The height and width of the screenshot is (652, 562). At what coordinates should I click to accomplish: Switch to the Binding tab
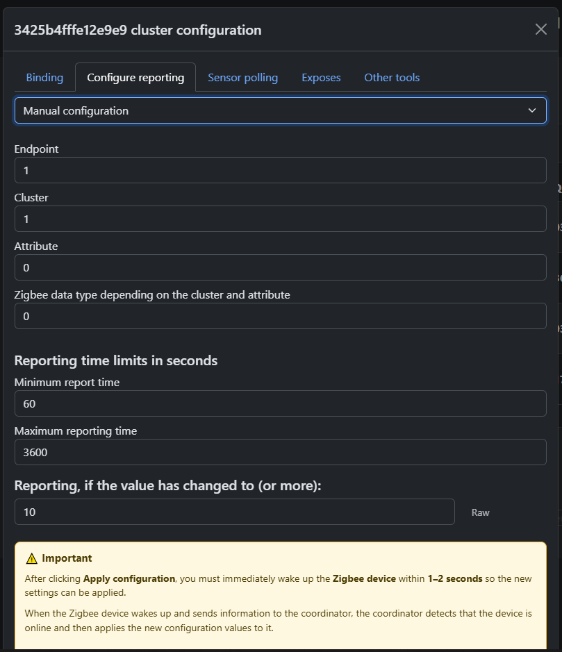(x=44, y=78)
